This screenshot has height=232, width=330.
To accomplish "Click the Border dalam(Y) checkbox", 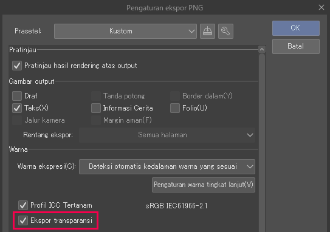I will click(175, 96).
